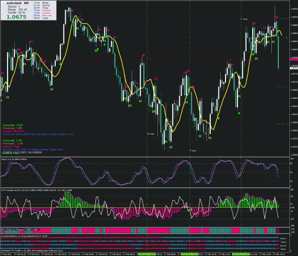Click the Tokyo session clock row
Screen dimensions: 298x256
[42, 8]
